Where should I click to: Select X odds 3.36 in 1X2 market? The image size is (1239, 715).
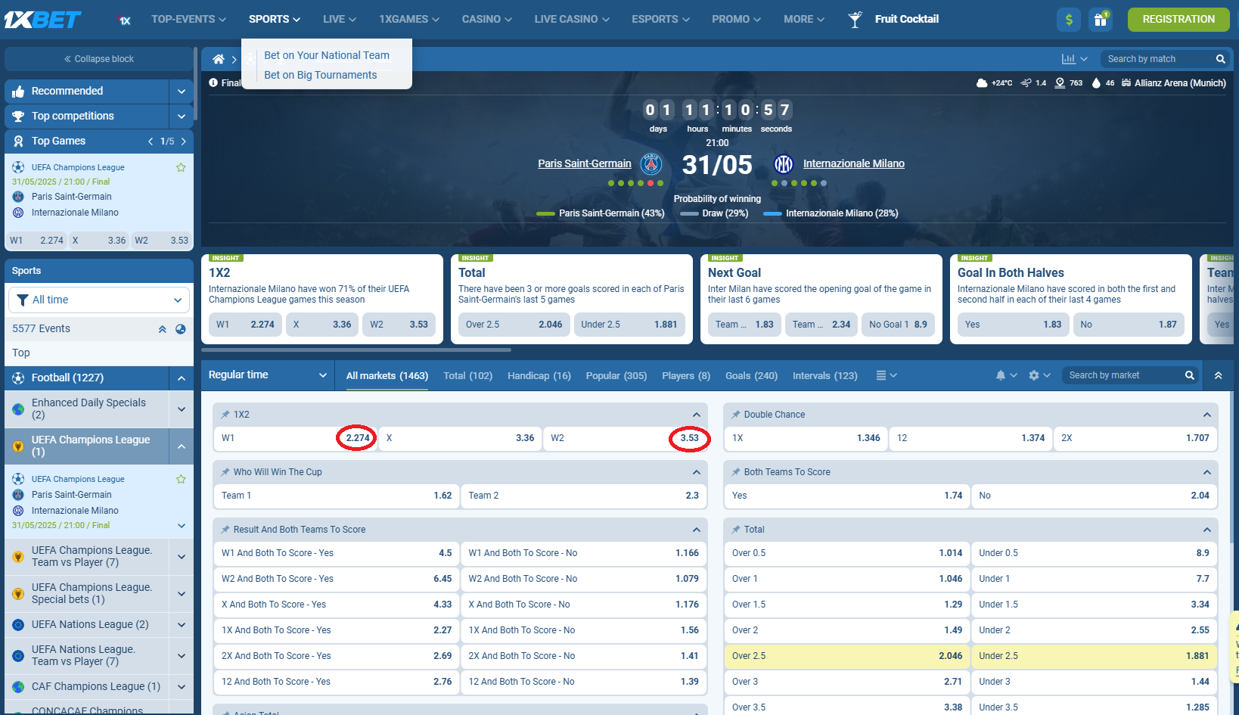coord(460,438)
